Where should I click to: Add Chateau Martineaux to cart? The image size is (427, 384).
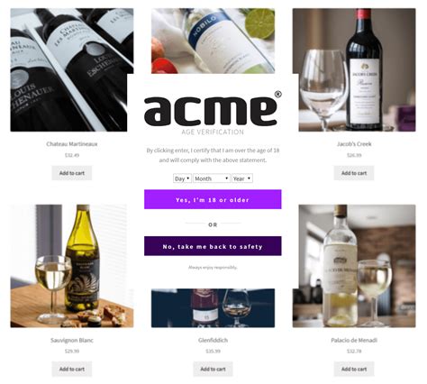72,173
